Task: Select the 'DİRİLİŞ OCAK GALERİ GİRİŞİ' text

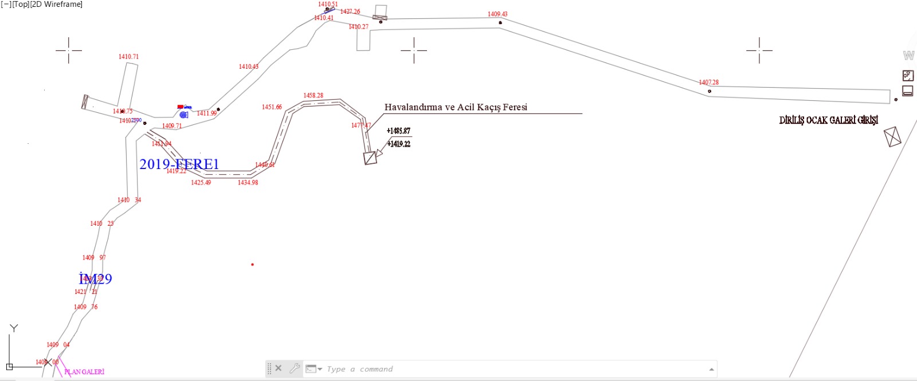Action: [828, 120]
